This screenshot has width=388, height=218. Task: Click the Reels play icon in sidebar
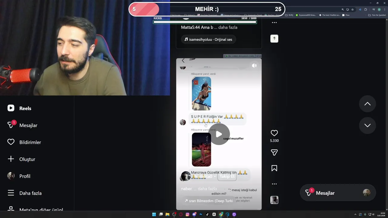(x=11, y=108)
